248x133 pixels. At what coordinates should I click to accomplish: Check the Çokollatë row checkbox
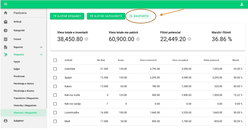coord(55,69)
